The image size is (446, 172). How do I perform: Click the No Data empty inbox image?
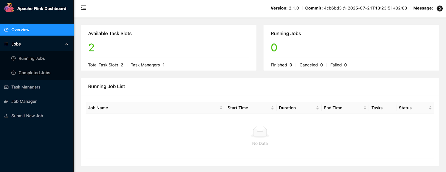click(x=260, y=132)
